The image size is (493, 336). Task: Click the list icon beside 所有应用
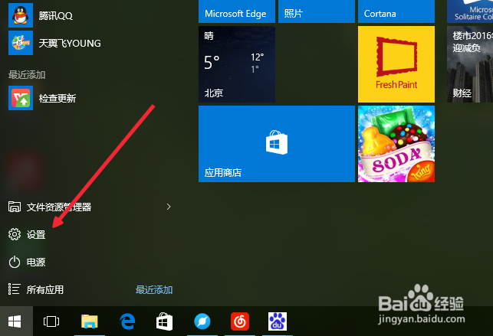pyautogui.click(x=14, y=289)
